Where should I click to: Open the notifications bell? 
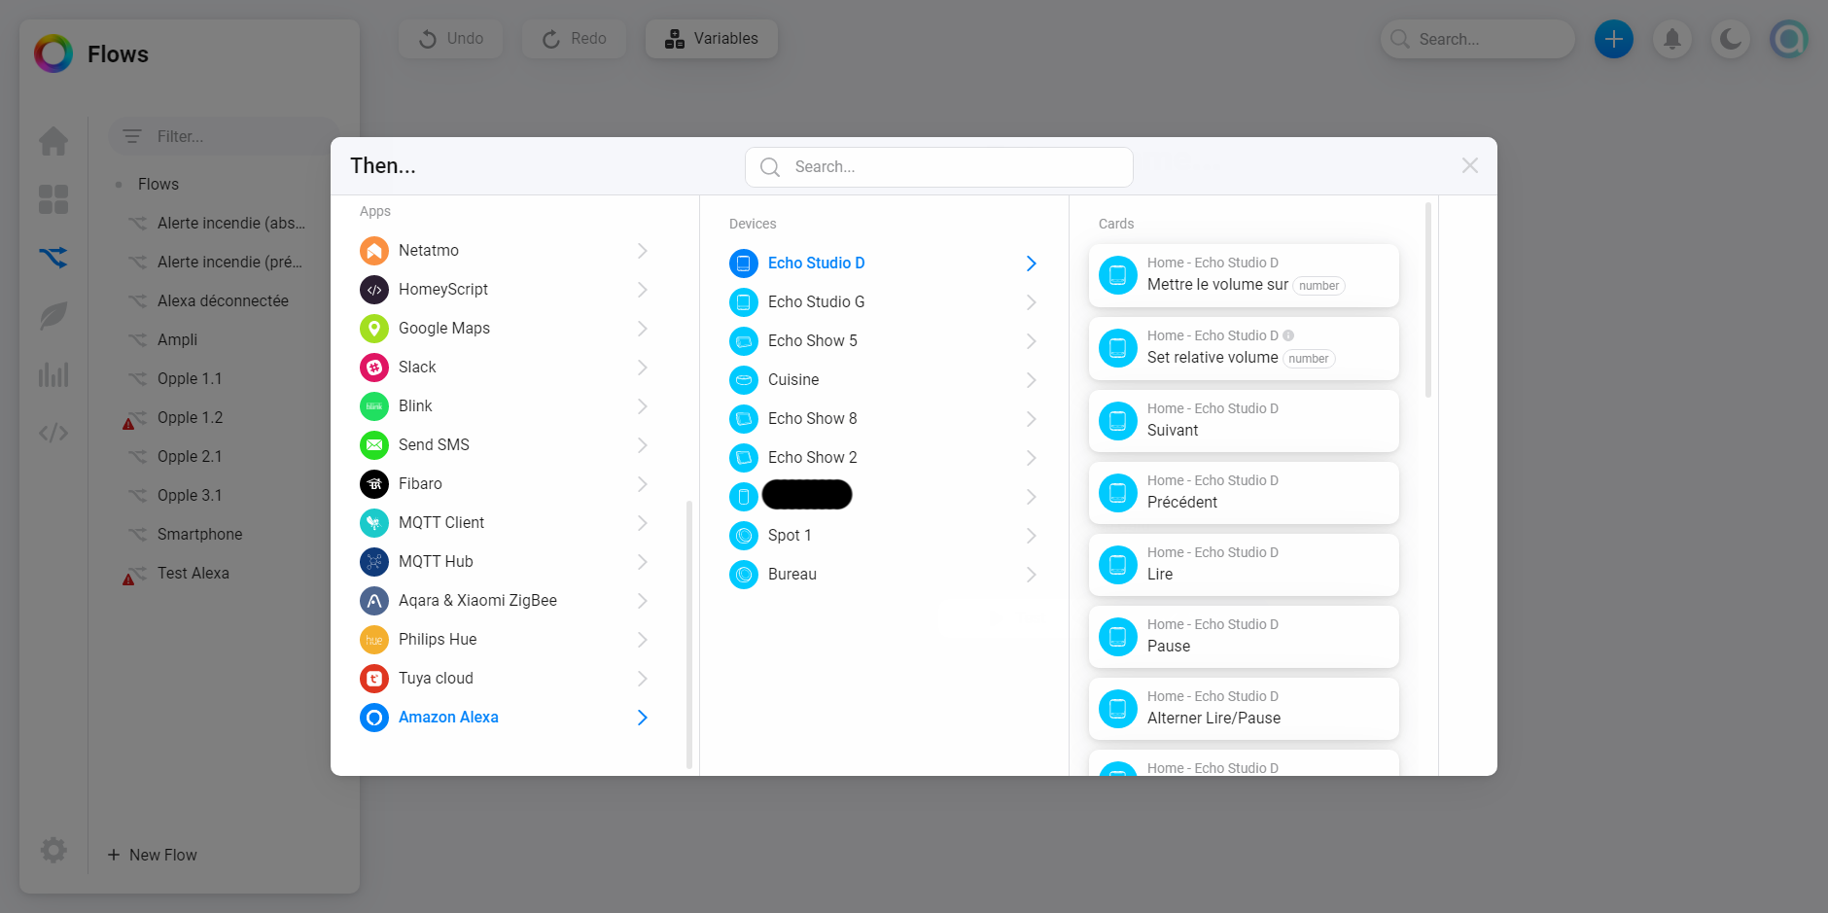pyautogui.click(x=1672, y=39)
